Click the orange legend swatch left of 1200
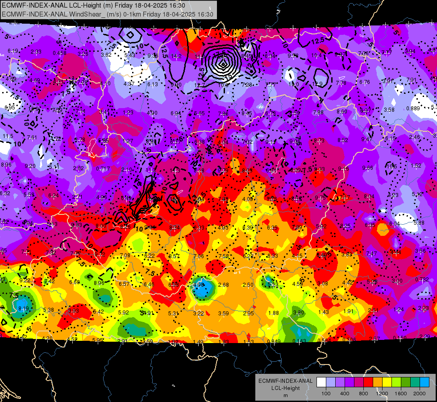 (377, 382)
